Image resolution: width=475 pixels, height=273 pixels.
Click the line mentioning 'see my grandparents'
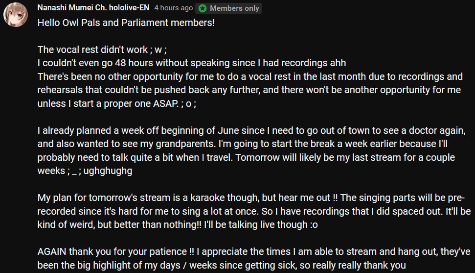click(x=242, y=144)
